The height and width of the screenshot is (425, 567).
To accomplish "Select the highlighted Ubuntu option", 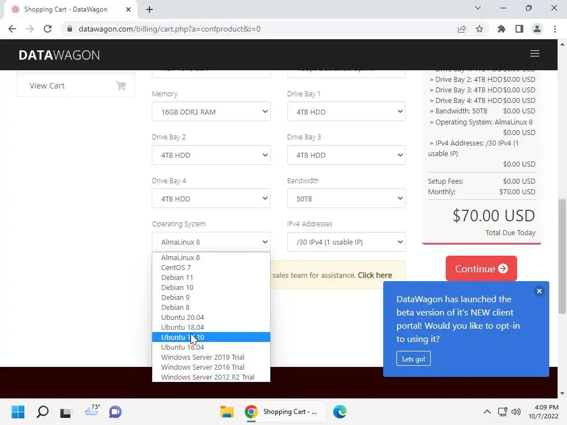I will (211, 337).
